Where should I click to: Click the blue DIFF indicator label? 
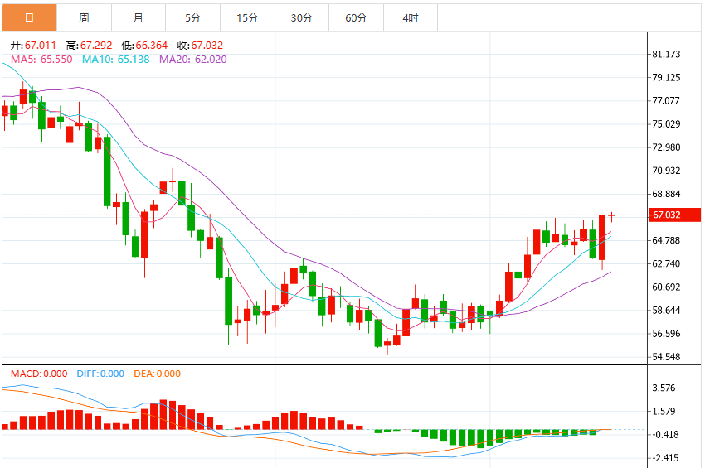(x=100, y=374)
